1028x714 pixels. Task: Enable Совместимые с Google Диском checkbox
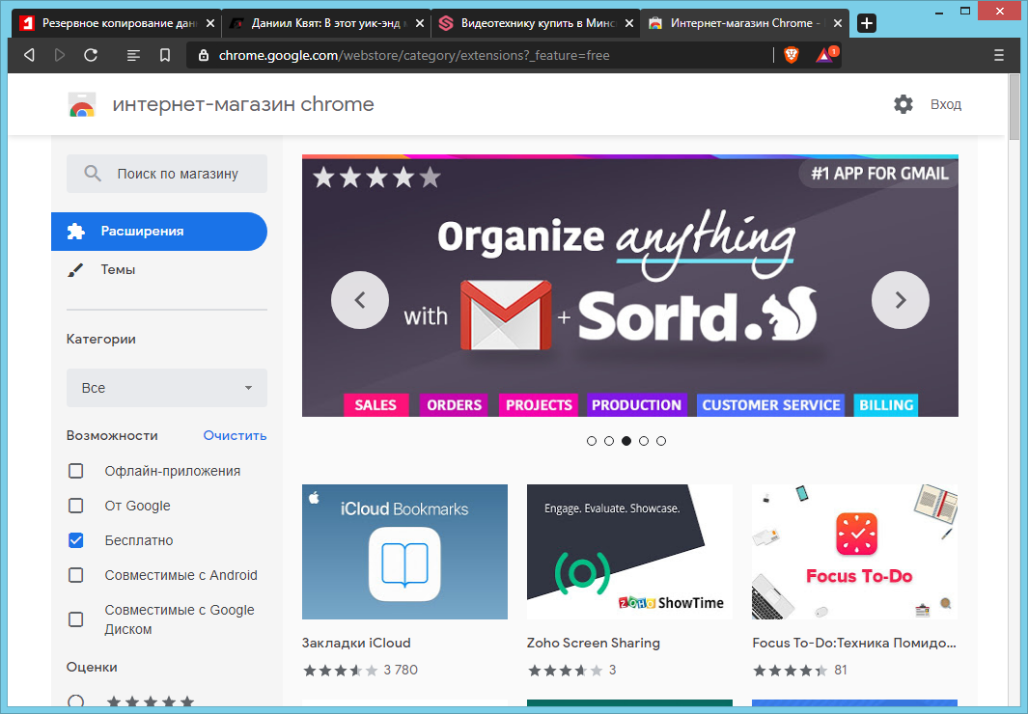click(76, 619)
